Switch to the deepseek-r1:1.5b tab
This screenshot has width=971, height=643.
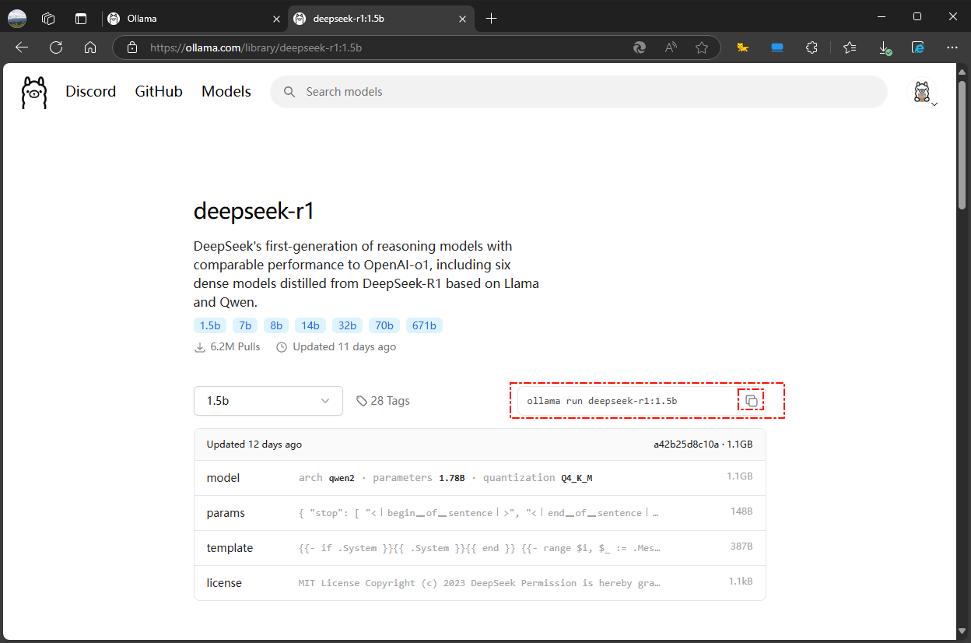point(380,19)
